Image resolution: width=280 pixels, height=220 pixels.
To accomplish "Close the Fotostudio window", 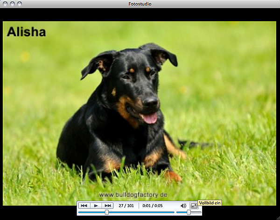I will [x=5, y=4].
